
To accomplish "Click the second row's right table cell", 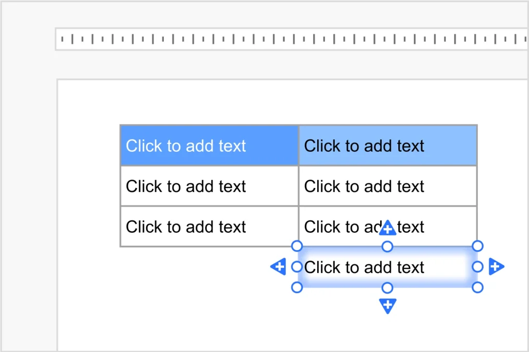I will coord(387,186).
